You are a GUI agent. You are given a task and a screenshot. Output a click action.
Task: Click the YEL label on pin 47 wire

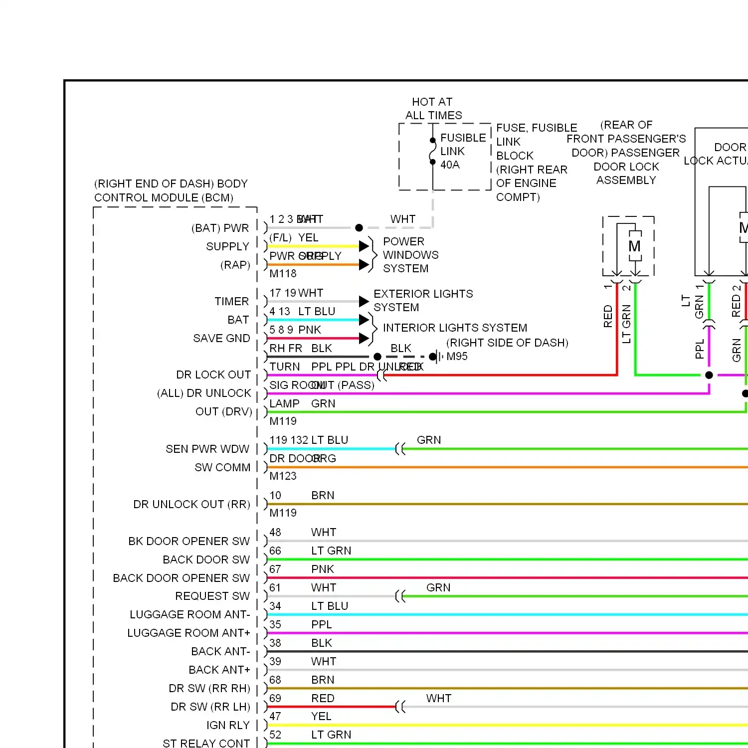click(x=321, y=716)
